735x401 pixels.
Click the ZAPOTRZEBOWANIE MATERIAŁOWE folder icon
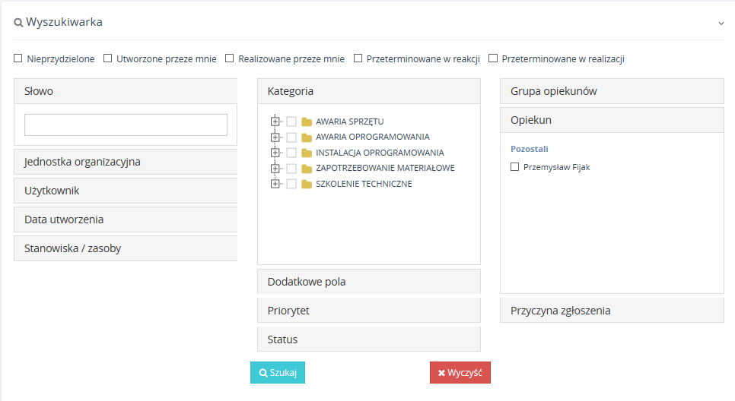coord(307,169)
